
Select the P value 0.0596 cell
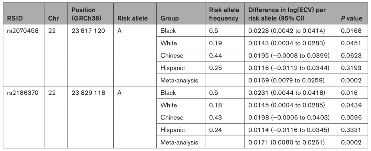pyautogui.click(x=351, y=117)
